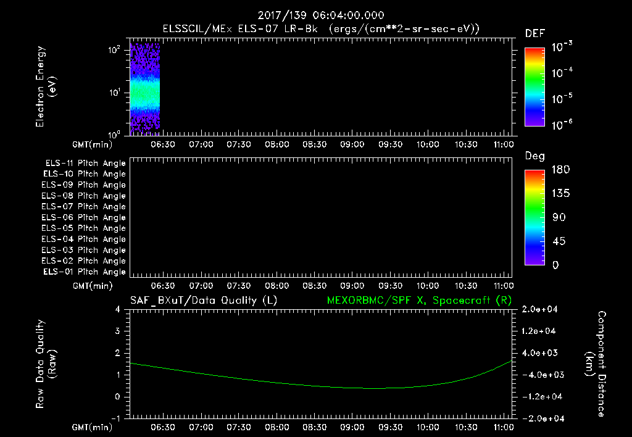Click the -1 tick on Raw Data Quality axis
632x437 pixels.
115,418
